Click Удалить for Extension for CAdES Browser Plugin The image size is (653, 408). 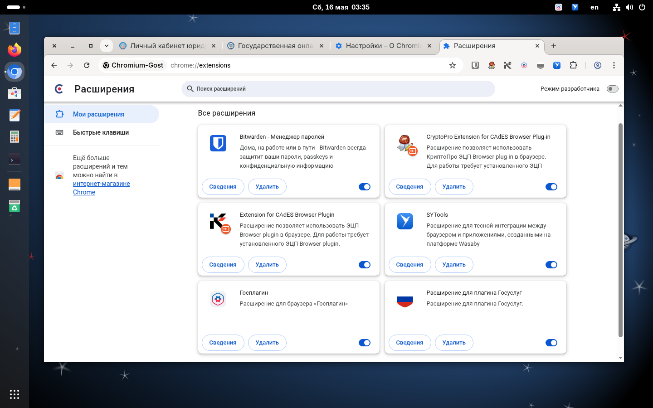[267, 265]
